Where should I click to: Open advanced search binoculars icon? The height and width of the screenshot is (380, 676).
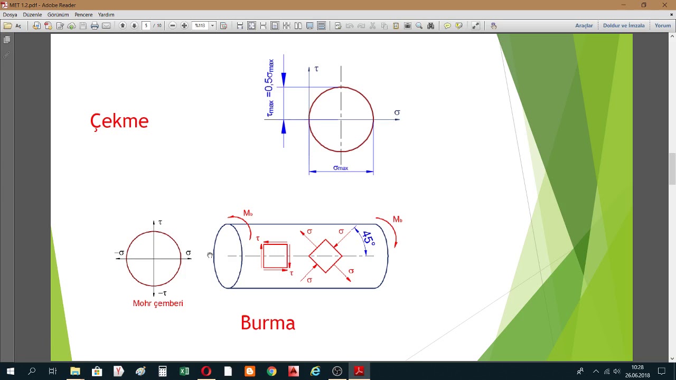430,25
